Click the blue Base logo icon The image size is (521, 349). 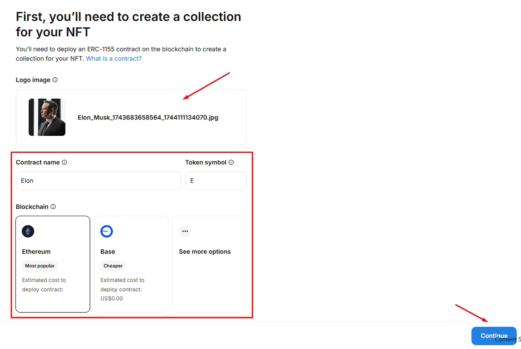106,231
